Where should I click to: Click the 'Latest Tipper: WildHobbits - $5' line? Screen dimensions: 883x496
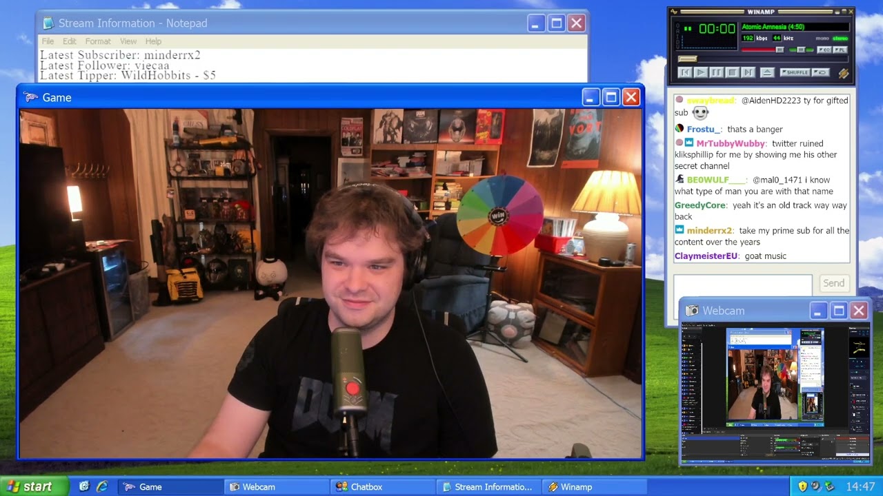(128, 76)
